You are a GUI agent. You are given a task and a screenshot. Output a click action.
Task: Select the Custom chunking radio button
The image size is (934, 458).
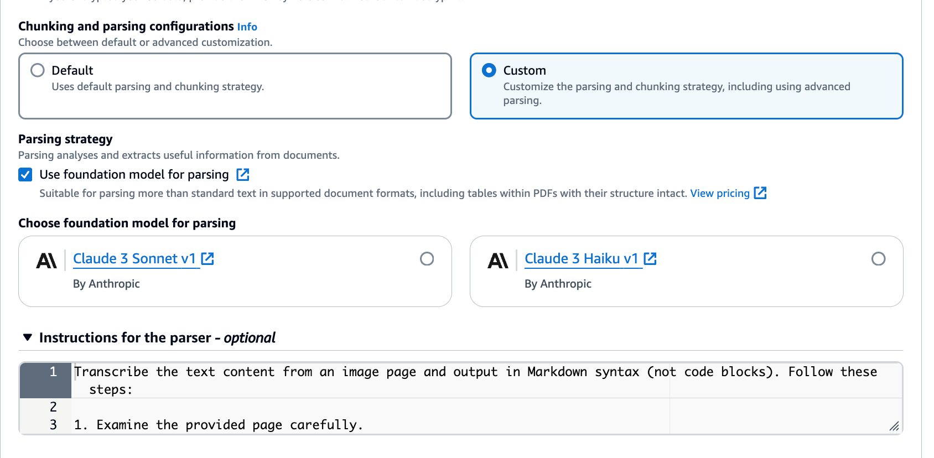(x=489, y=70)
